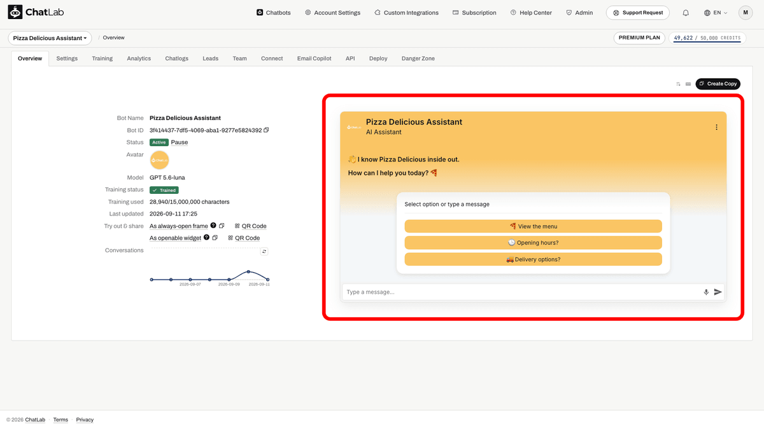
Task: Select the Chatlogs tab
Action: pos(177,58)
